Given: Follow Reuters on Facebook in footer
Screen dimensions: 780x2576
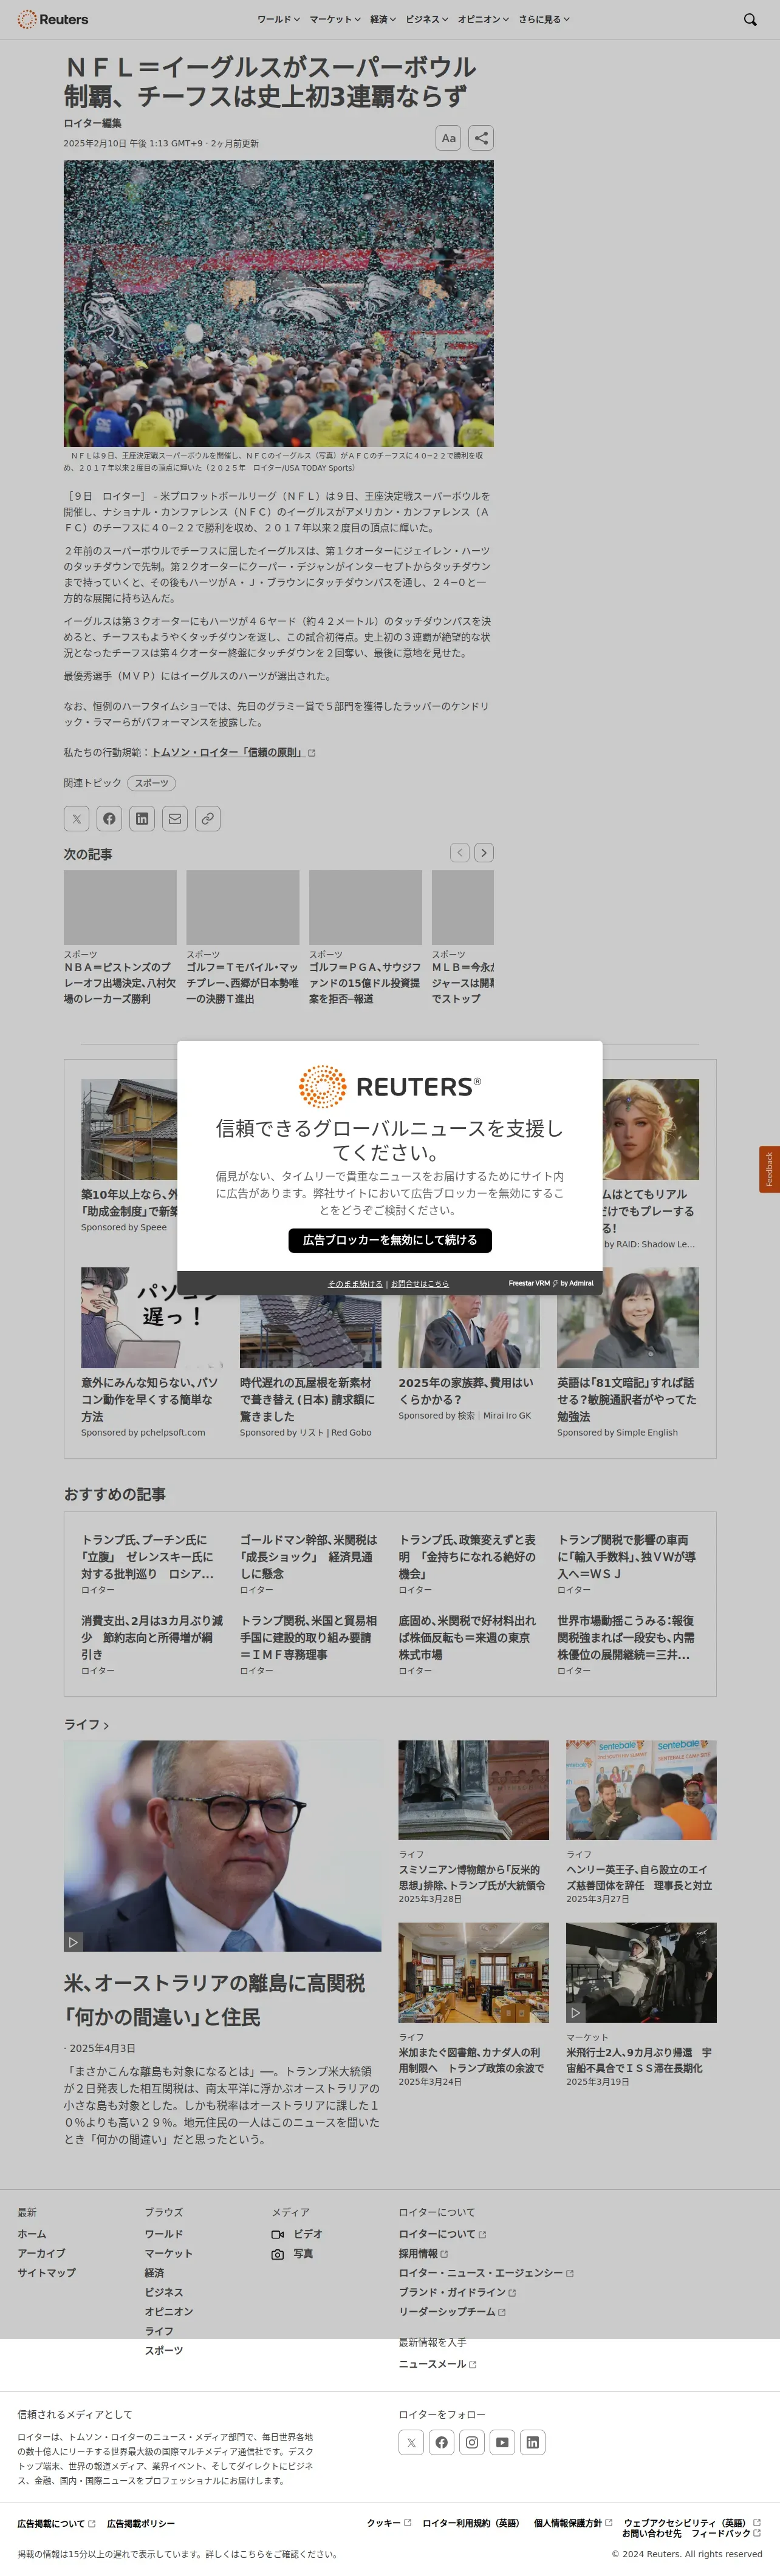Looking at the screenshot, I should [x=441, y=2442].
